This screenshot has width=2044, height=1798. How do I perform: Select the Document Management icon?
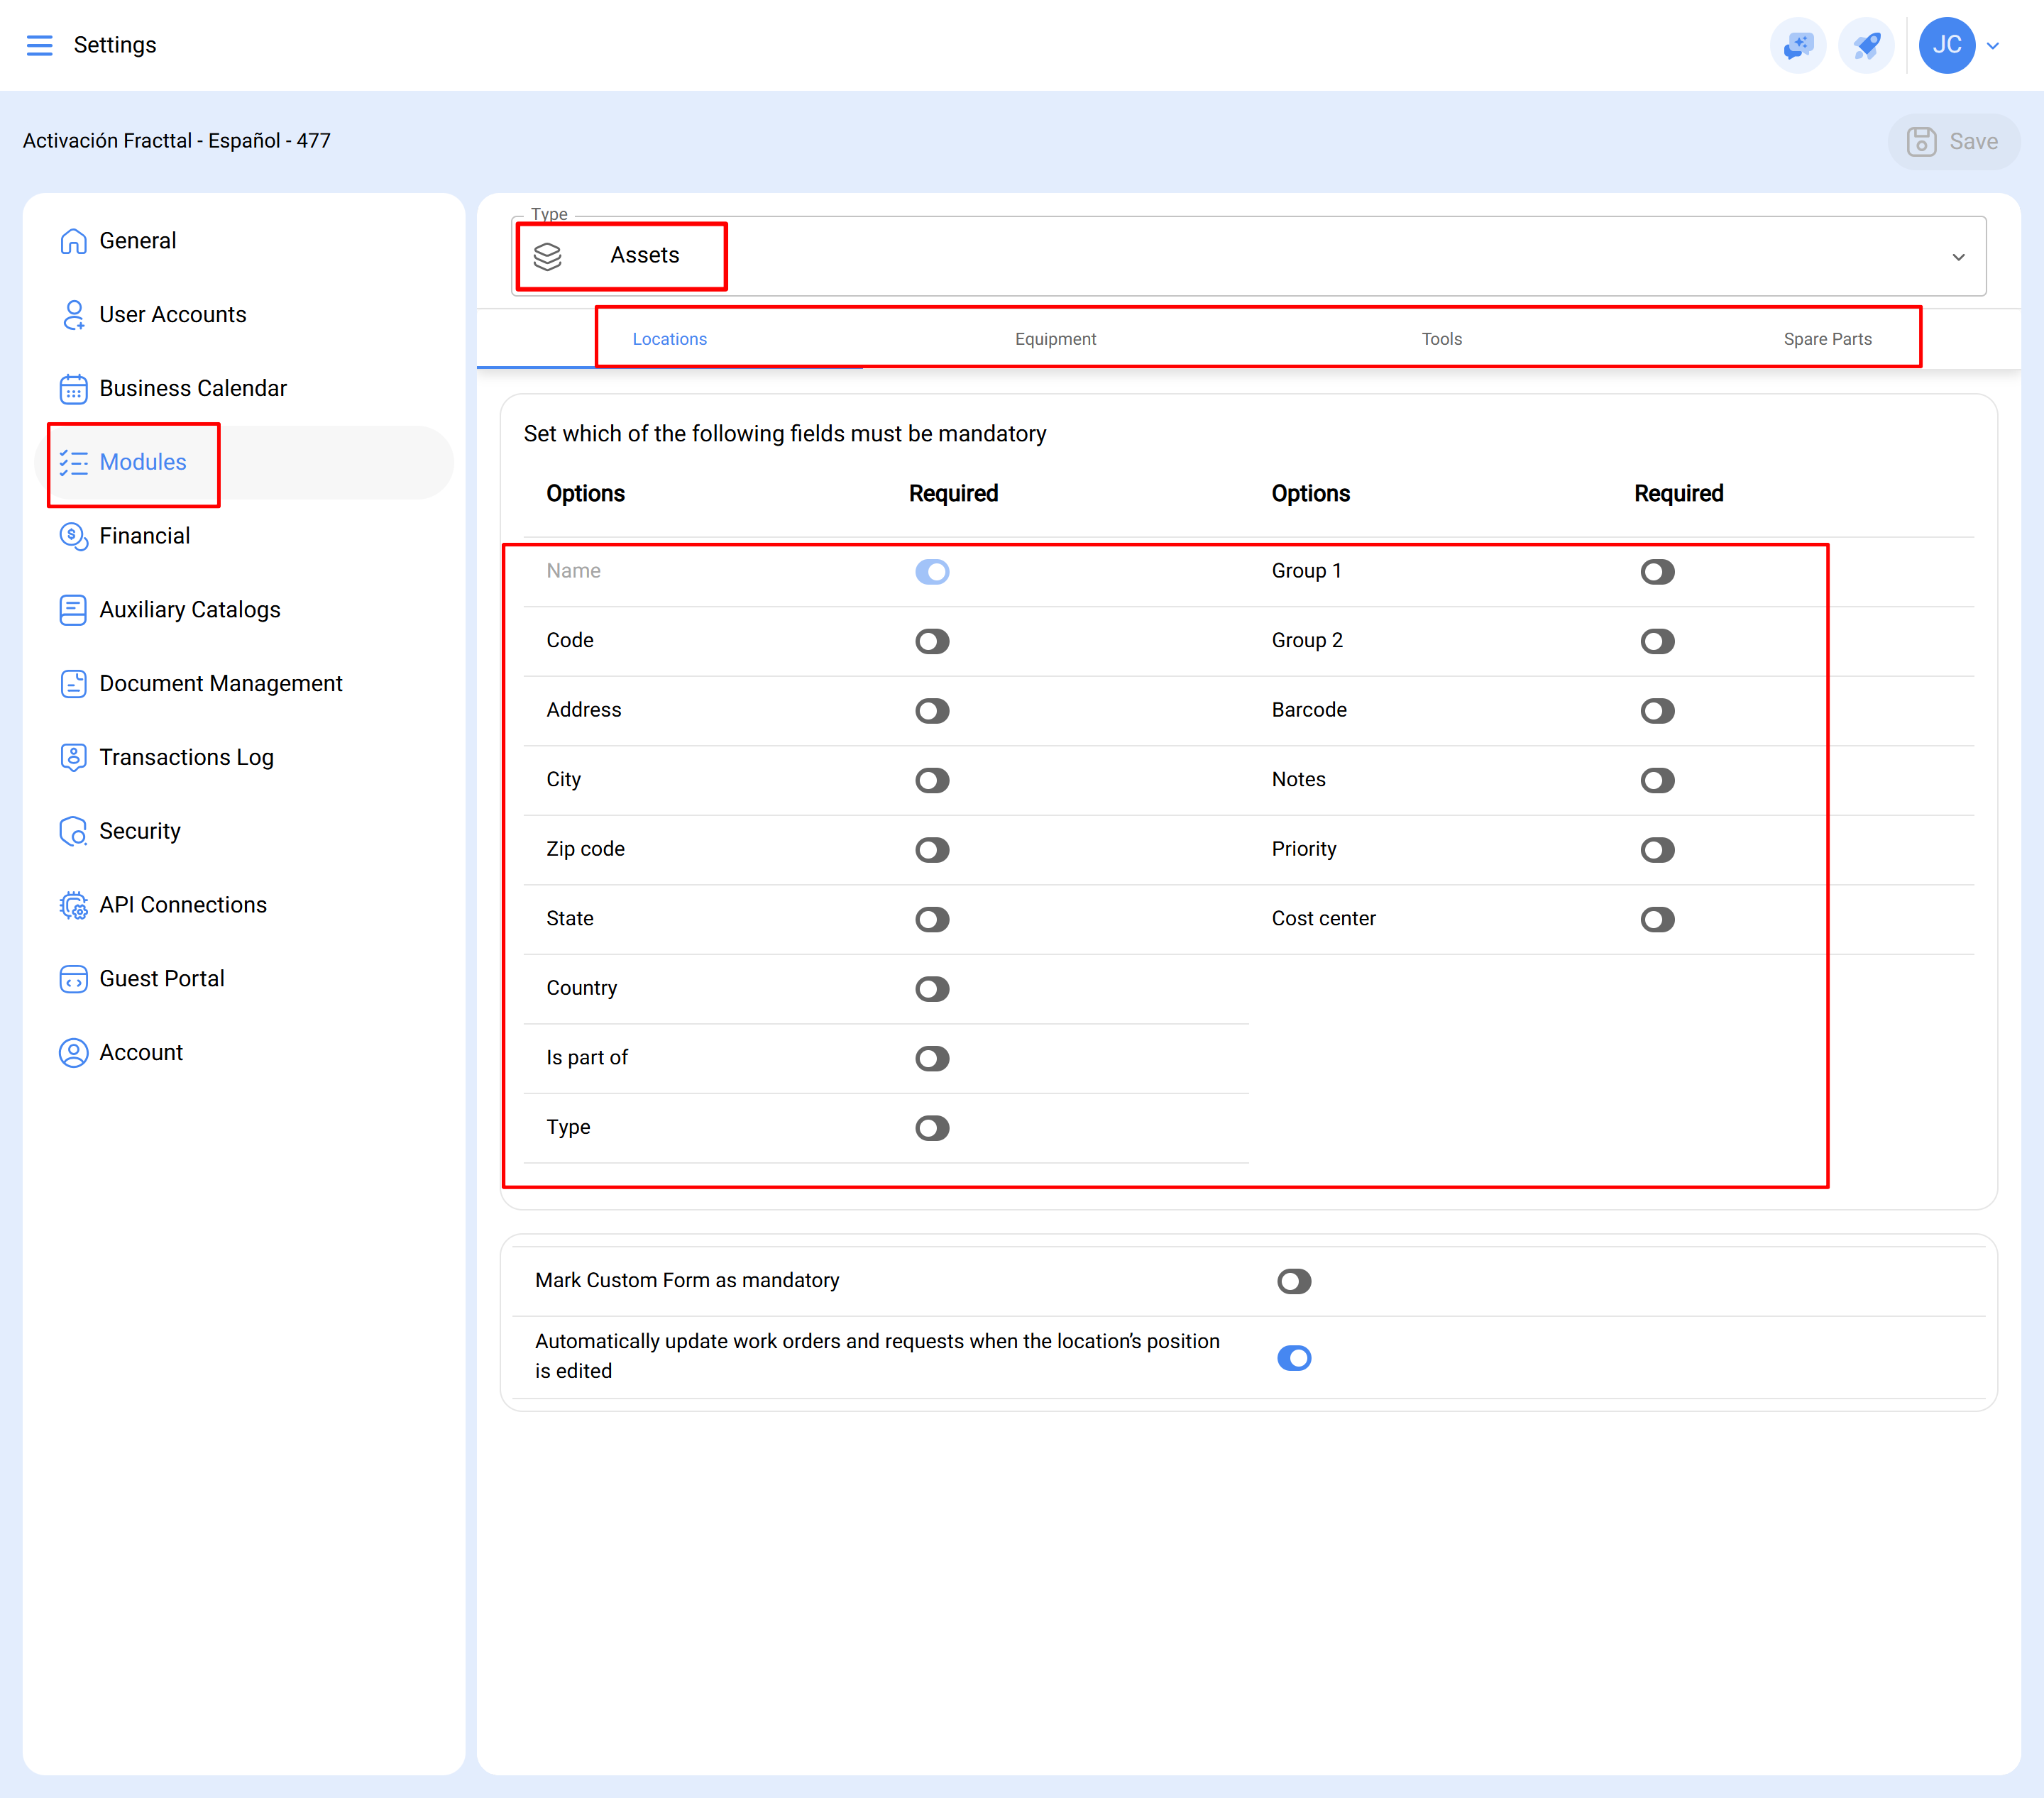coord(73,683)
